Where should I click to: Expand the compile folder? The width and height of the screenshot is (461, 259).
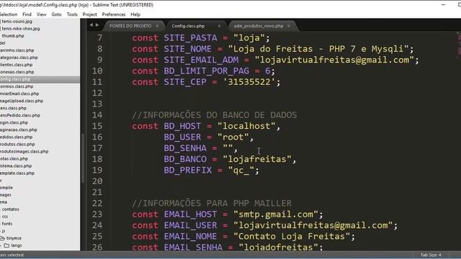point(6,187)
